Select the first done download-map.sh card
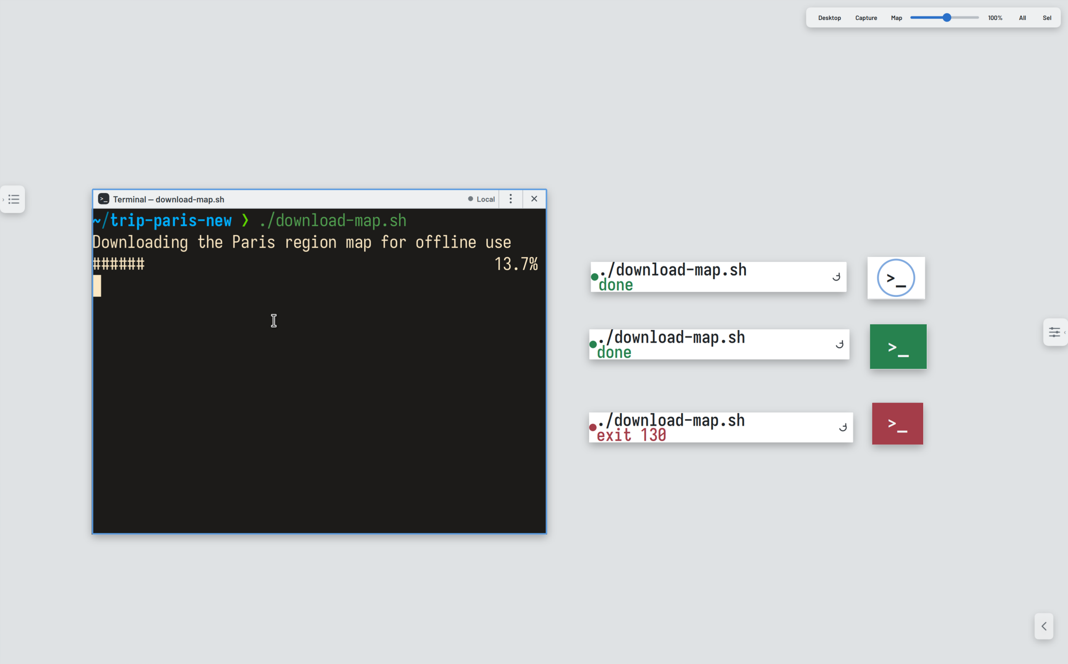 [x=718, y=277]
